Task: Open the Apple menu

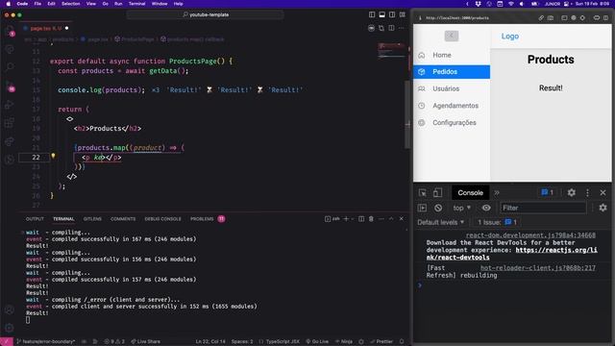Action: (8, 4)
